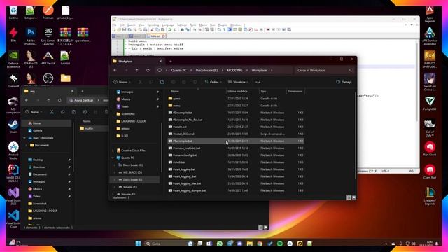Open the Language menu in Notepad++

click(x=168, y=25)
